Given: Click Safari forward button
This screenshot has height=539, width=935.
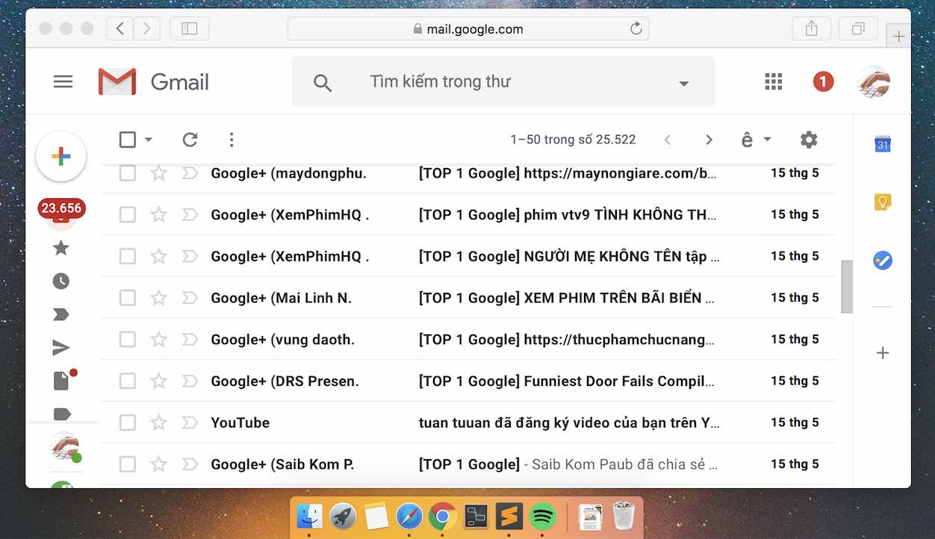Looking at the screenshot, I should [146, 29].
